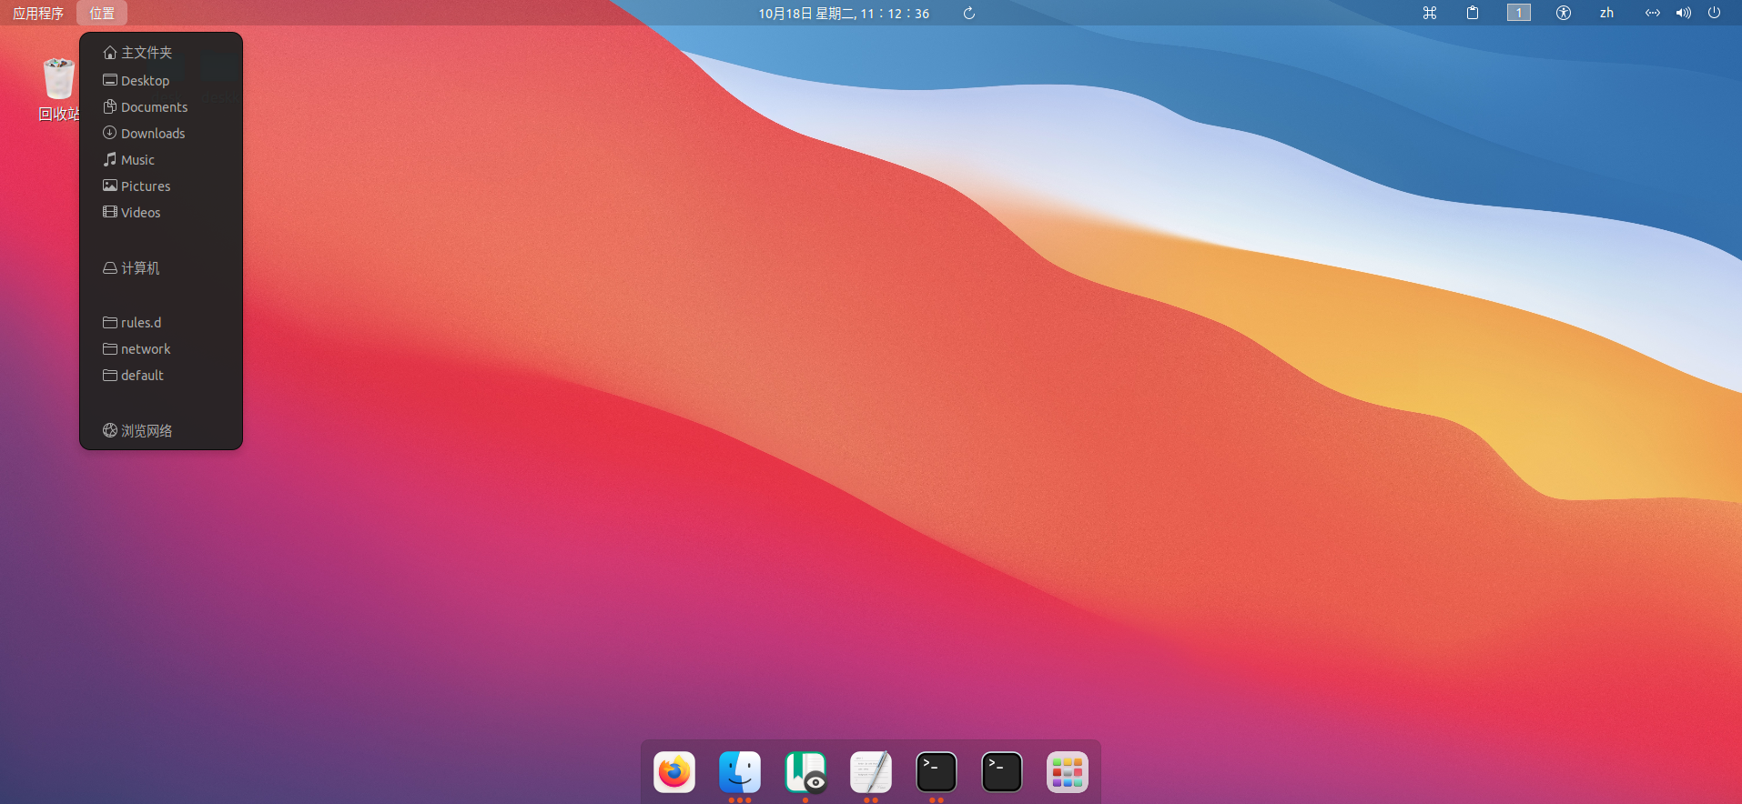Open the zh input method menu
Viewport: 1742px width, 804px height.
pyautogui.click(x=1606, y=14)
